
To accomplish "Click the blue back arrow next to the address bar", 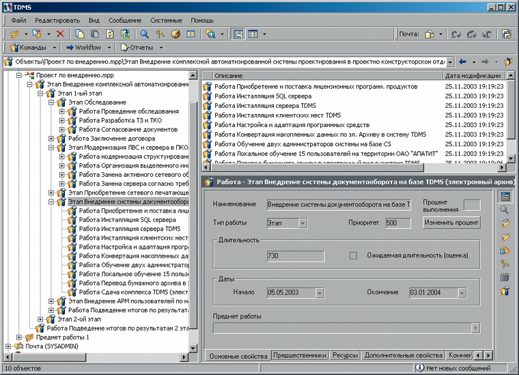I will pos(463,61).
